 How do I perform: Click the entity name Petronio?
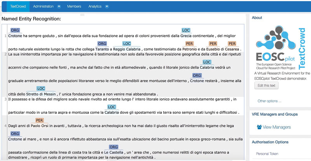189,49
